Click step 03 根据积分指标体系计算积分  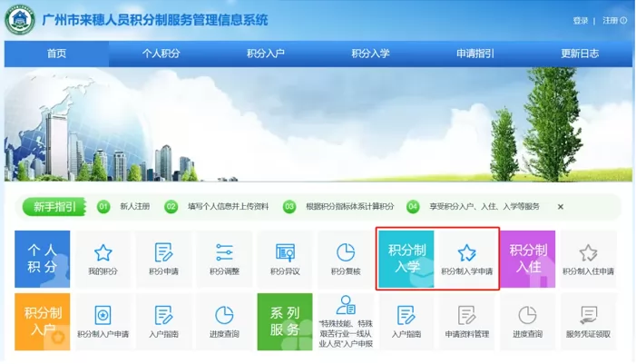pos(338,207)
